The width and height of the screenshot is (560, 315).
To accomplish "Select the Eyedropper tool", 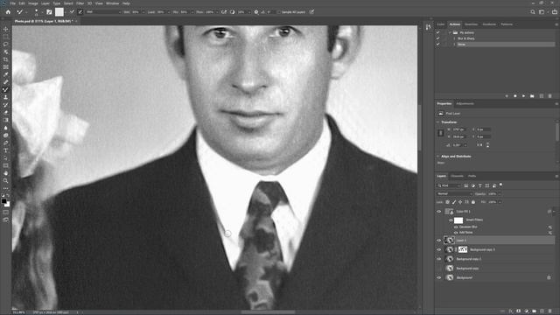I will point(6,74).
